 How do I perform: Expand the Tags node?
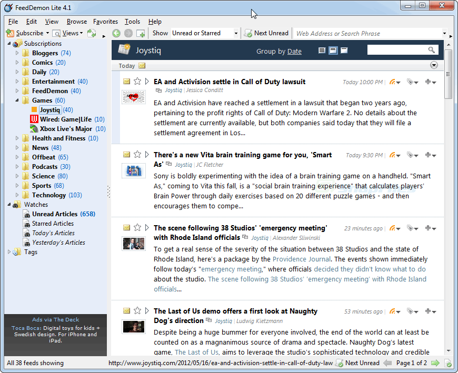(9, 251)
